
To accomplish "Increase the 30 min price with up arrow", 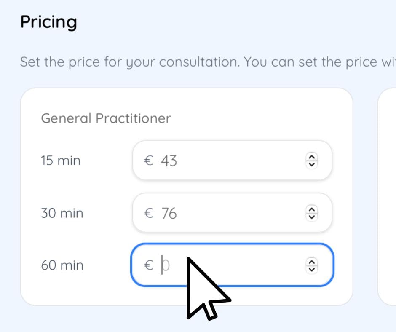I will [x=311, y=209].
